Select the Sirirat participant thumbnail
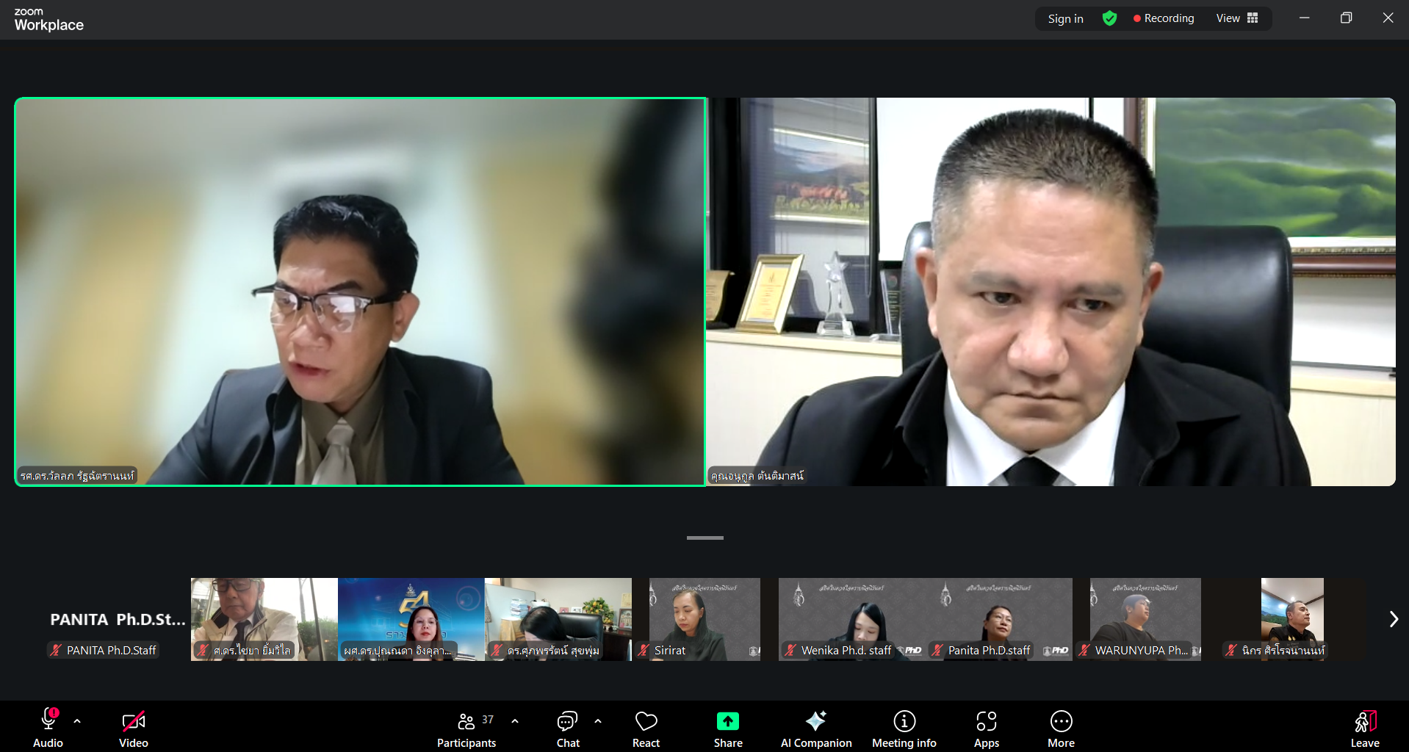This screenshot has width=1409, height=752. (x=704, y=618)
